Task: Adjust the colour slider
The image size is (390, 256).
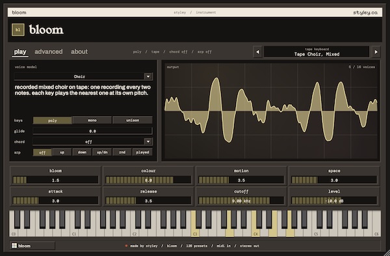Action: point(148,180)
